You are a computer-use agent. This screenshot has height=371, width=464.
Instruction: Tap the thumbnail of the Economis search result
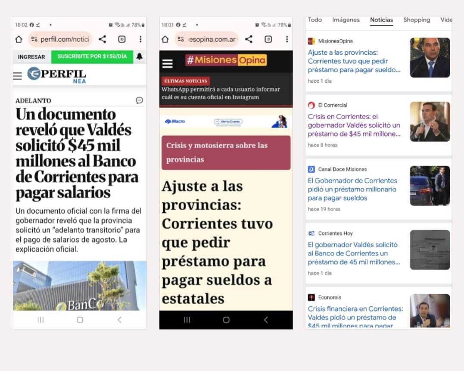pyautogui.click(x=430, y=311)
